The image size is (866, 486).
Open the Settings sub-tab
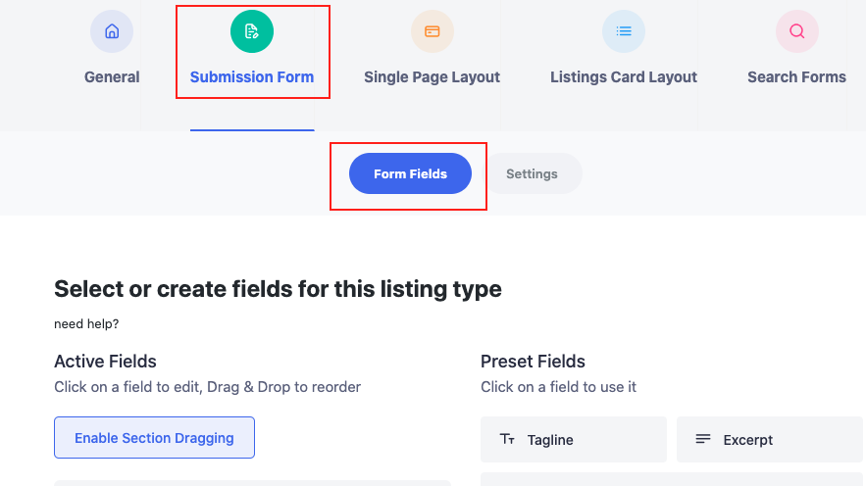532,173
